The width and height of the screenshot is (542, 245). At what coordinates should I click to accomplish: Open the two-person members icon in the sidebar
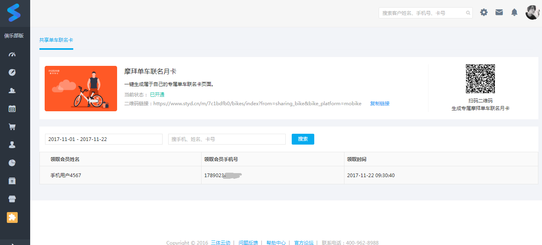[12, 90]
